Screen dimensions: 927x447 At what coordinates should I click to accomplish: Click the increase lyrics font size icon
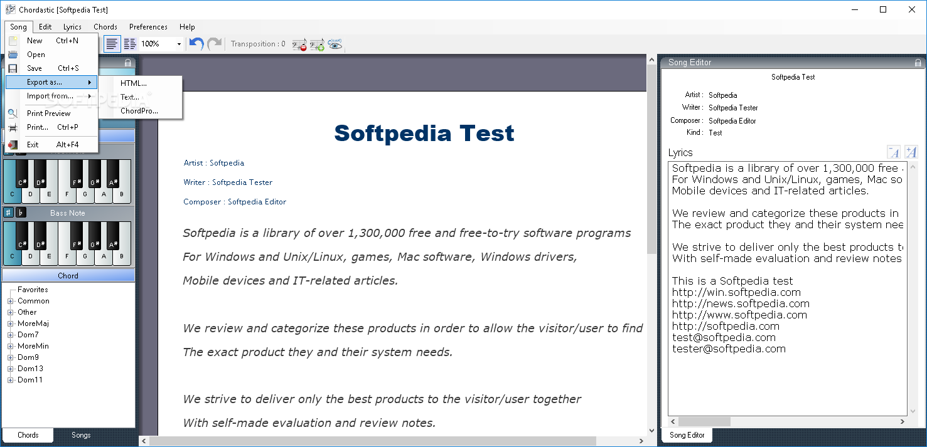tap(911, 152)
